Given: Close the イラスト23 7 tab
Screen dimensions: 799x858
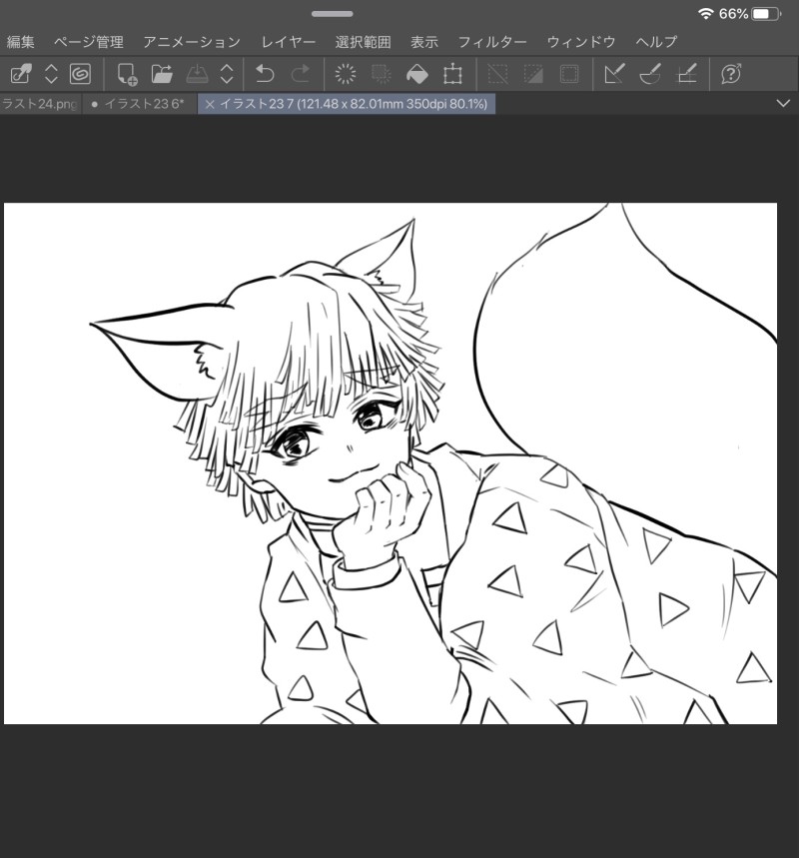Looking at the screenshot, I should (x=209, y=104).
